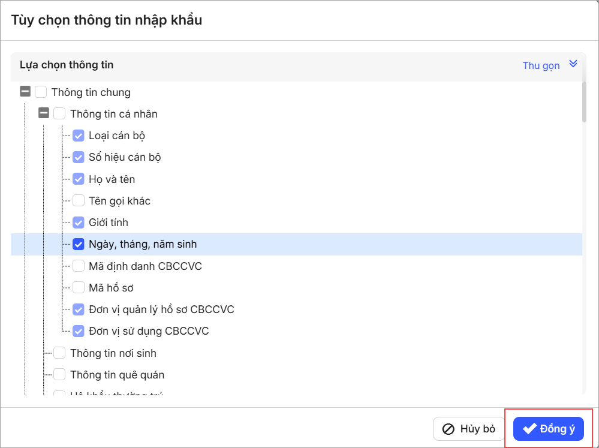Confirm with the Đồng ý button
Image resolution: width=599 pixels, height=448 pixels.
coord(549,429)
